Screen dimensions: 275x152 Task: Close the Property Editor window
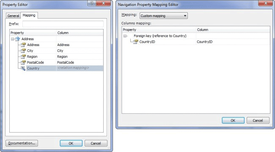[x=104, y=3]
